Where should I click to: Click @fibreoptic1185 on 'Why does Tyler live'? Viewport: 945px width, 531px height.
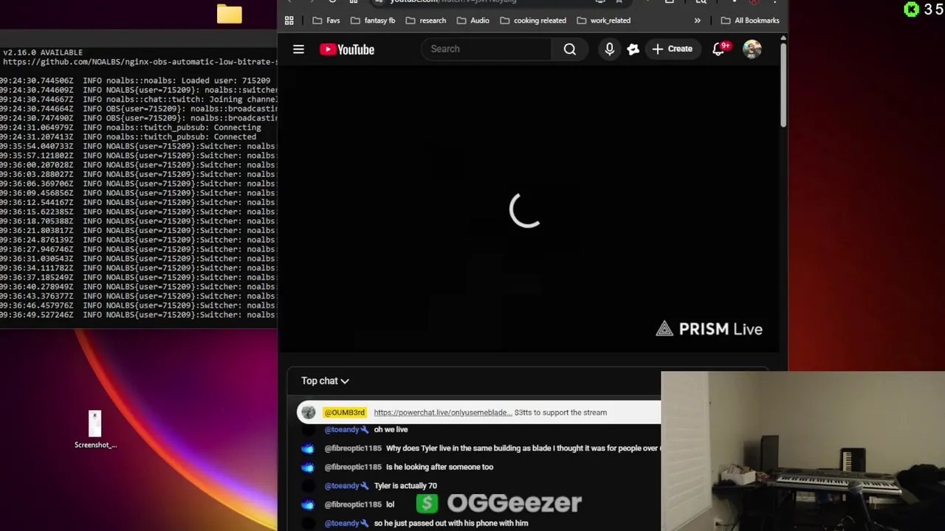tap(353, 448)
